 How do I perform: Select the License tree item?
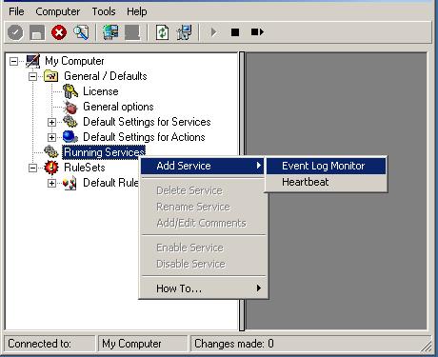click(x=101, y=91)
